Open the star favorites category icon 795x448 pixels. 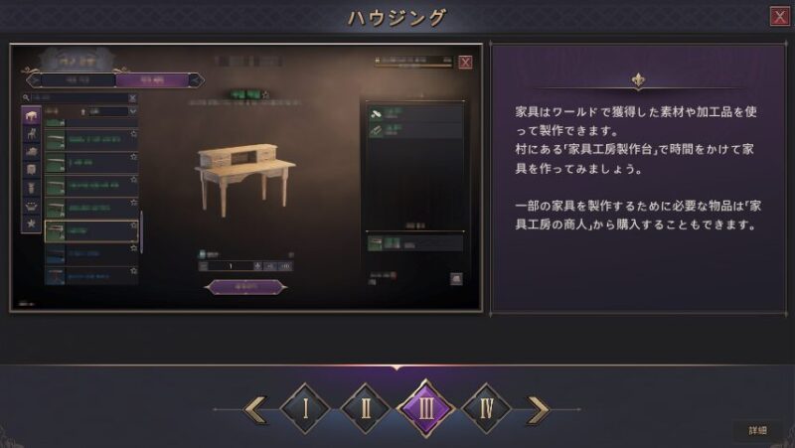[31, 224]
